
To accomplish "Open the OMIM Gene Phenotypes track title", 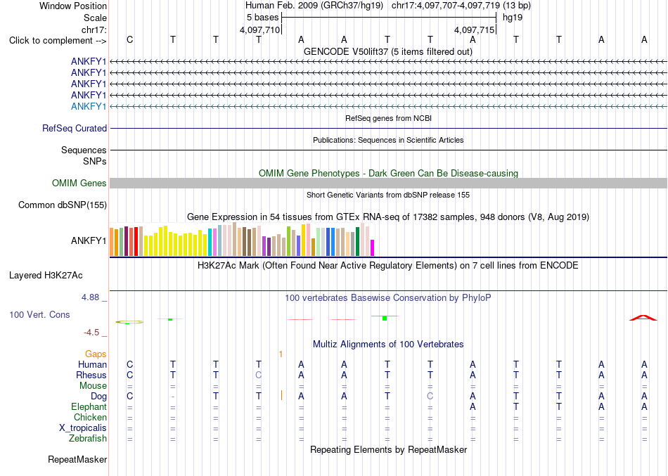I will click(x=388, y=173).
